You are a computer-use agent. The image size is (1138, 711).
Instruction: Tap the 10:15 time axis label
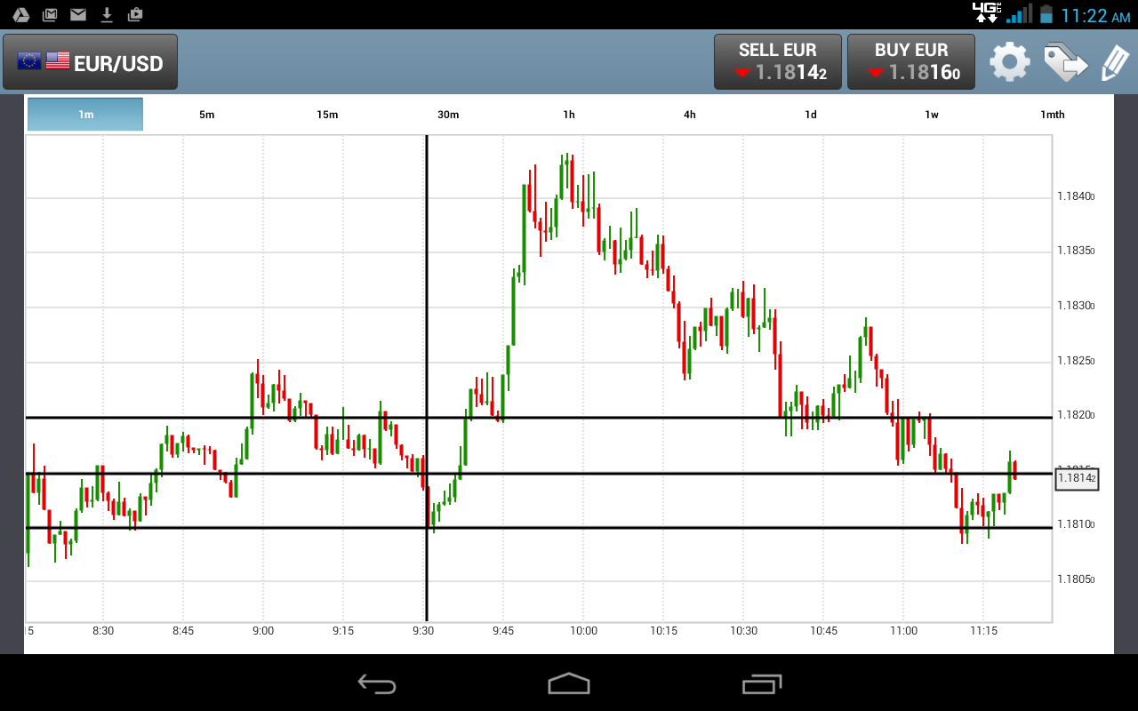coord(663,631)
